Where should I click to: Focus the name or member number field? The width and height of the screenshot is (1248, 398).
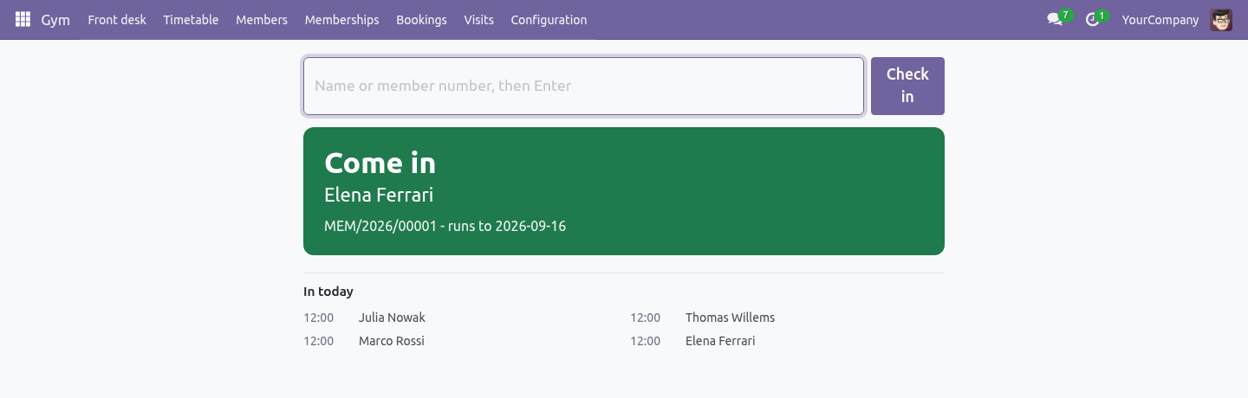(x=583, y=86)
